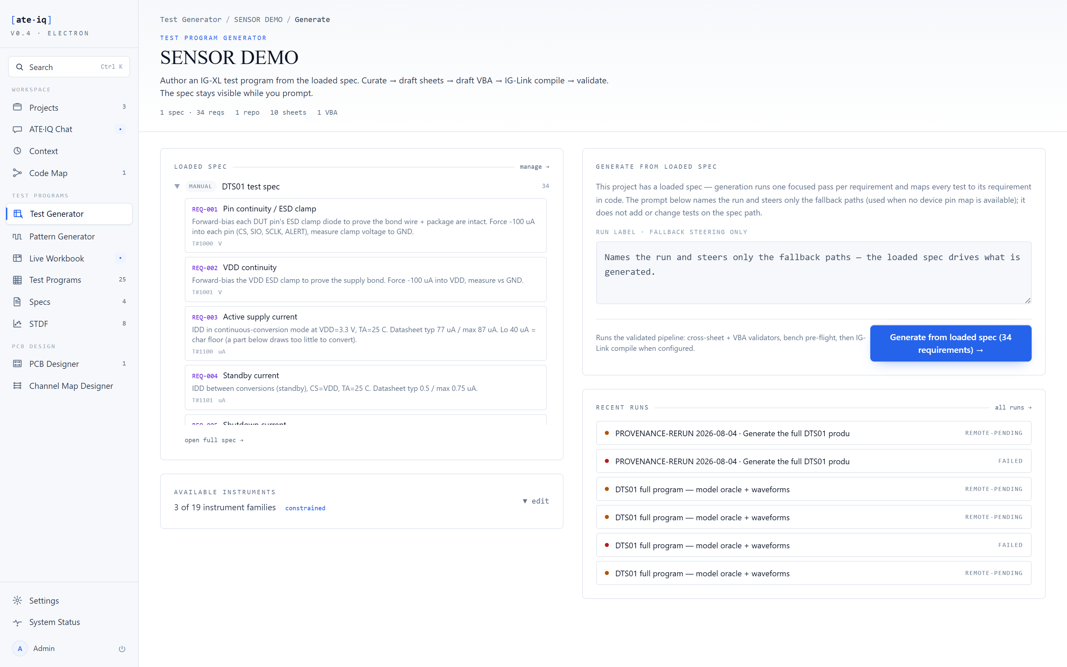Screen dimensions: 1067x667
Task: Open full spec link
Action: pyautogui.click(x=214, y=440)
